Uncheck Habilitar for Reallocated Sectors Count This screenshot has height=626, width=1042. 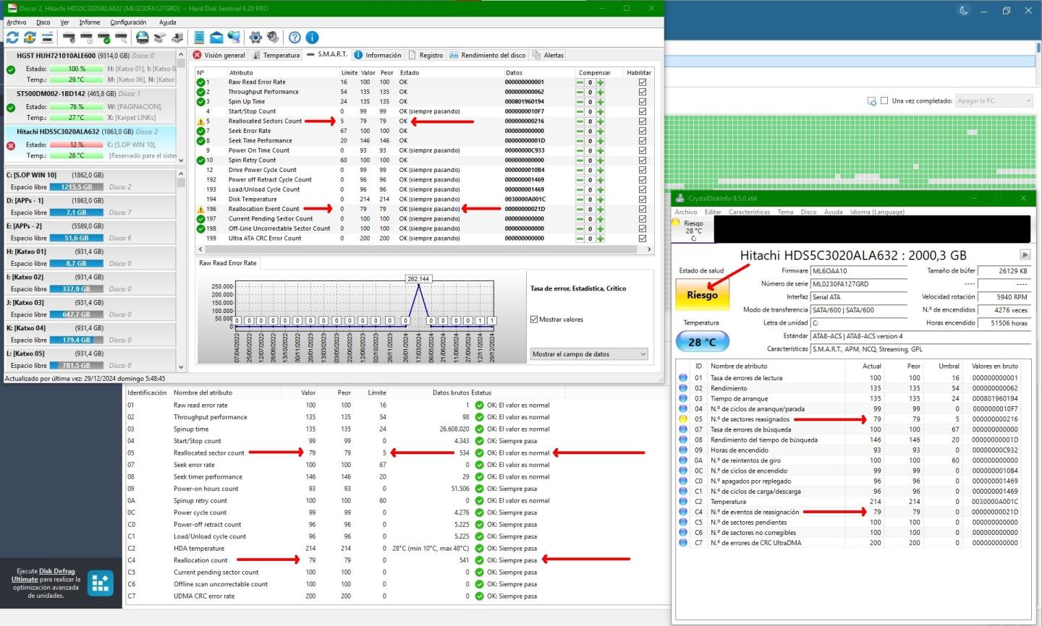point(643,121)
